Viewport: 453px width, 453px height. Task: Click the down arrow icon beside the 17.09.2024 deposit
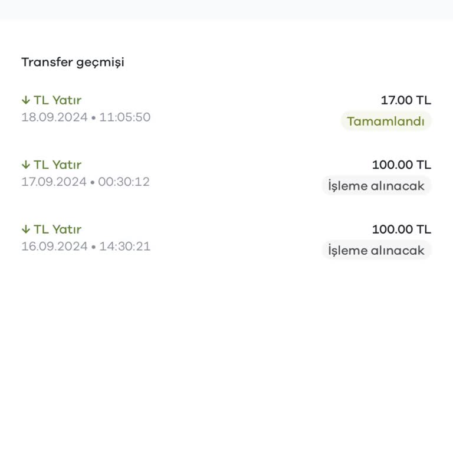pos(25,165)
